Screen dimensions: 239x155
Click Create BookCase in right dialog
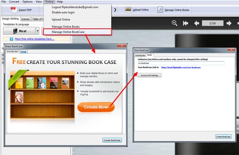223,136
